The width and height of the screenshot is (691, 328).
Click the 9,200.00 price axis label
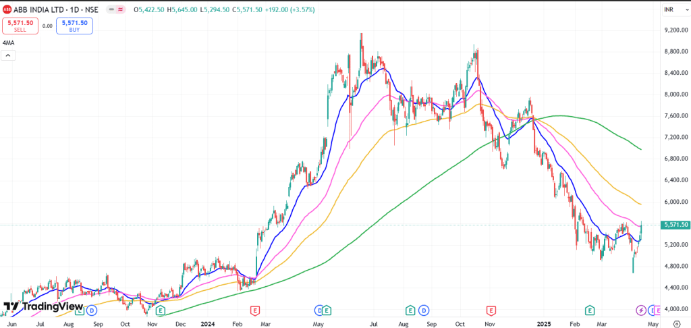[676, 30]
